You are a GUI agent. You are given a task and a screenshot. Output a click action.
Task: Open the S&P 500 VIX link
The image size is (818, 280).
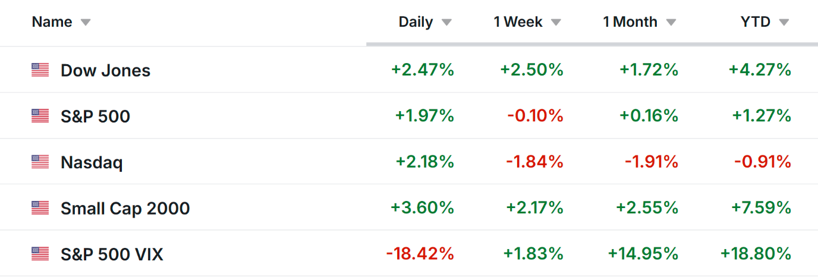point(112,254)
